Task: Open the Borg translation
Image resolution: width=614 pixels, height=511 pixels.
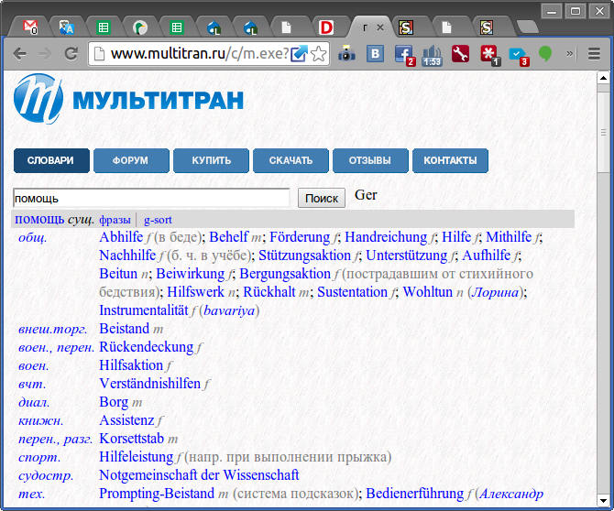Action: [114, 402]
